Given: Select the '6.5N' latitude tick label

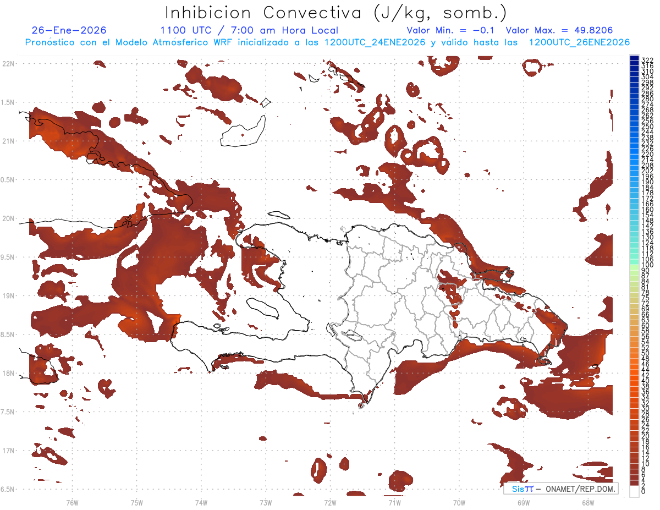Looking at the screenshot, I should tap(8, 489).
